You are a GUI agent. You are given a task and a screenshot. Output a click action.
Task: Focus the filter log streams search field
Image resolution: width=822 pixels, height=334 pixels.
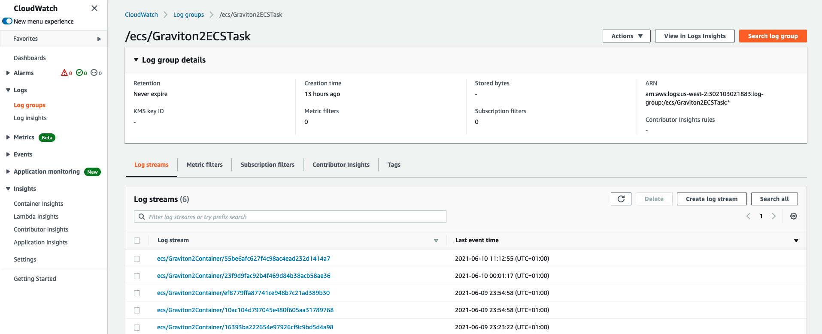(290, 217)
